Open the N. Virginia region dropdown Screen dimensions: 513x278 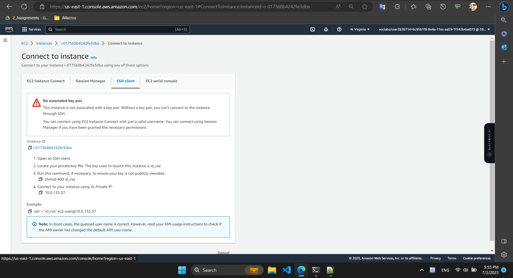click(x=360, y=29)
